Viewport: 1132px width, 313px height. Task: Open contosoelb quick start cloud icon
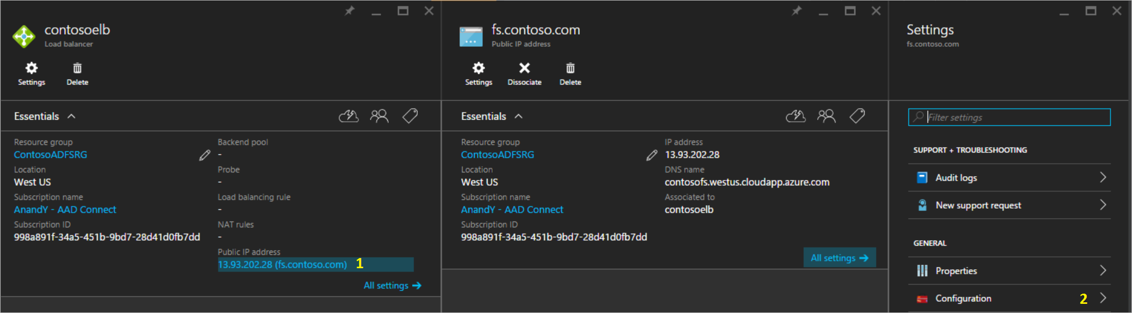pos(348,117)
